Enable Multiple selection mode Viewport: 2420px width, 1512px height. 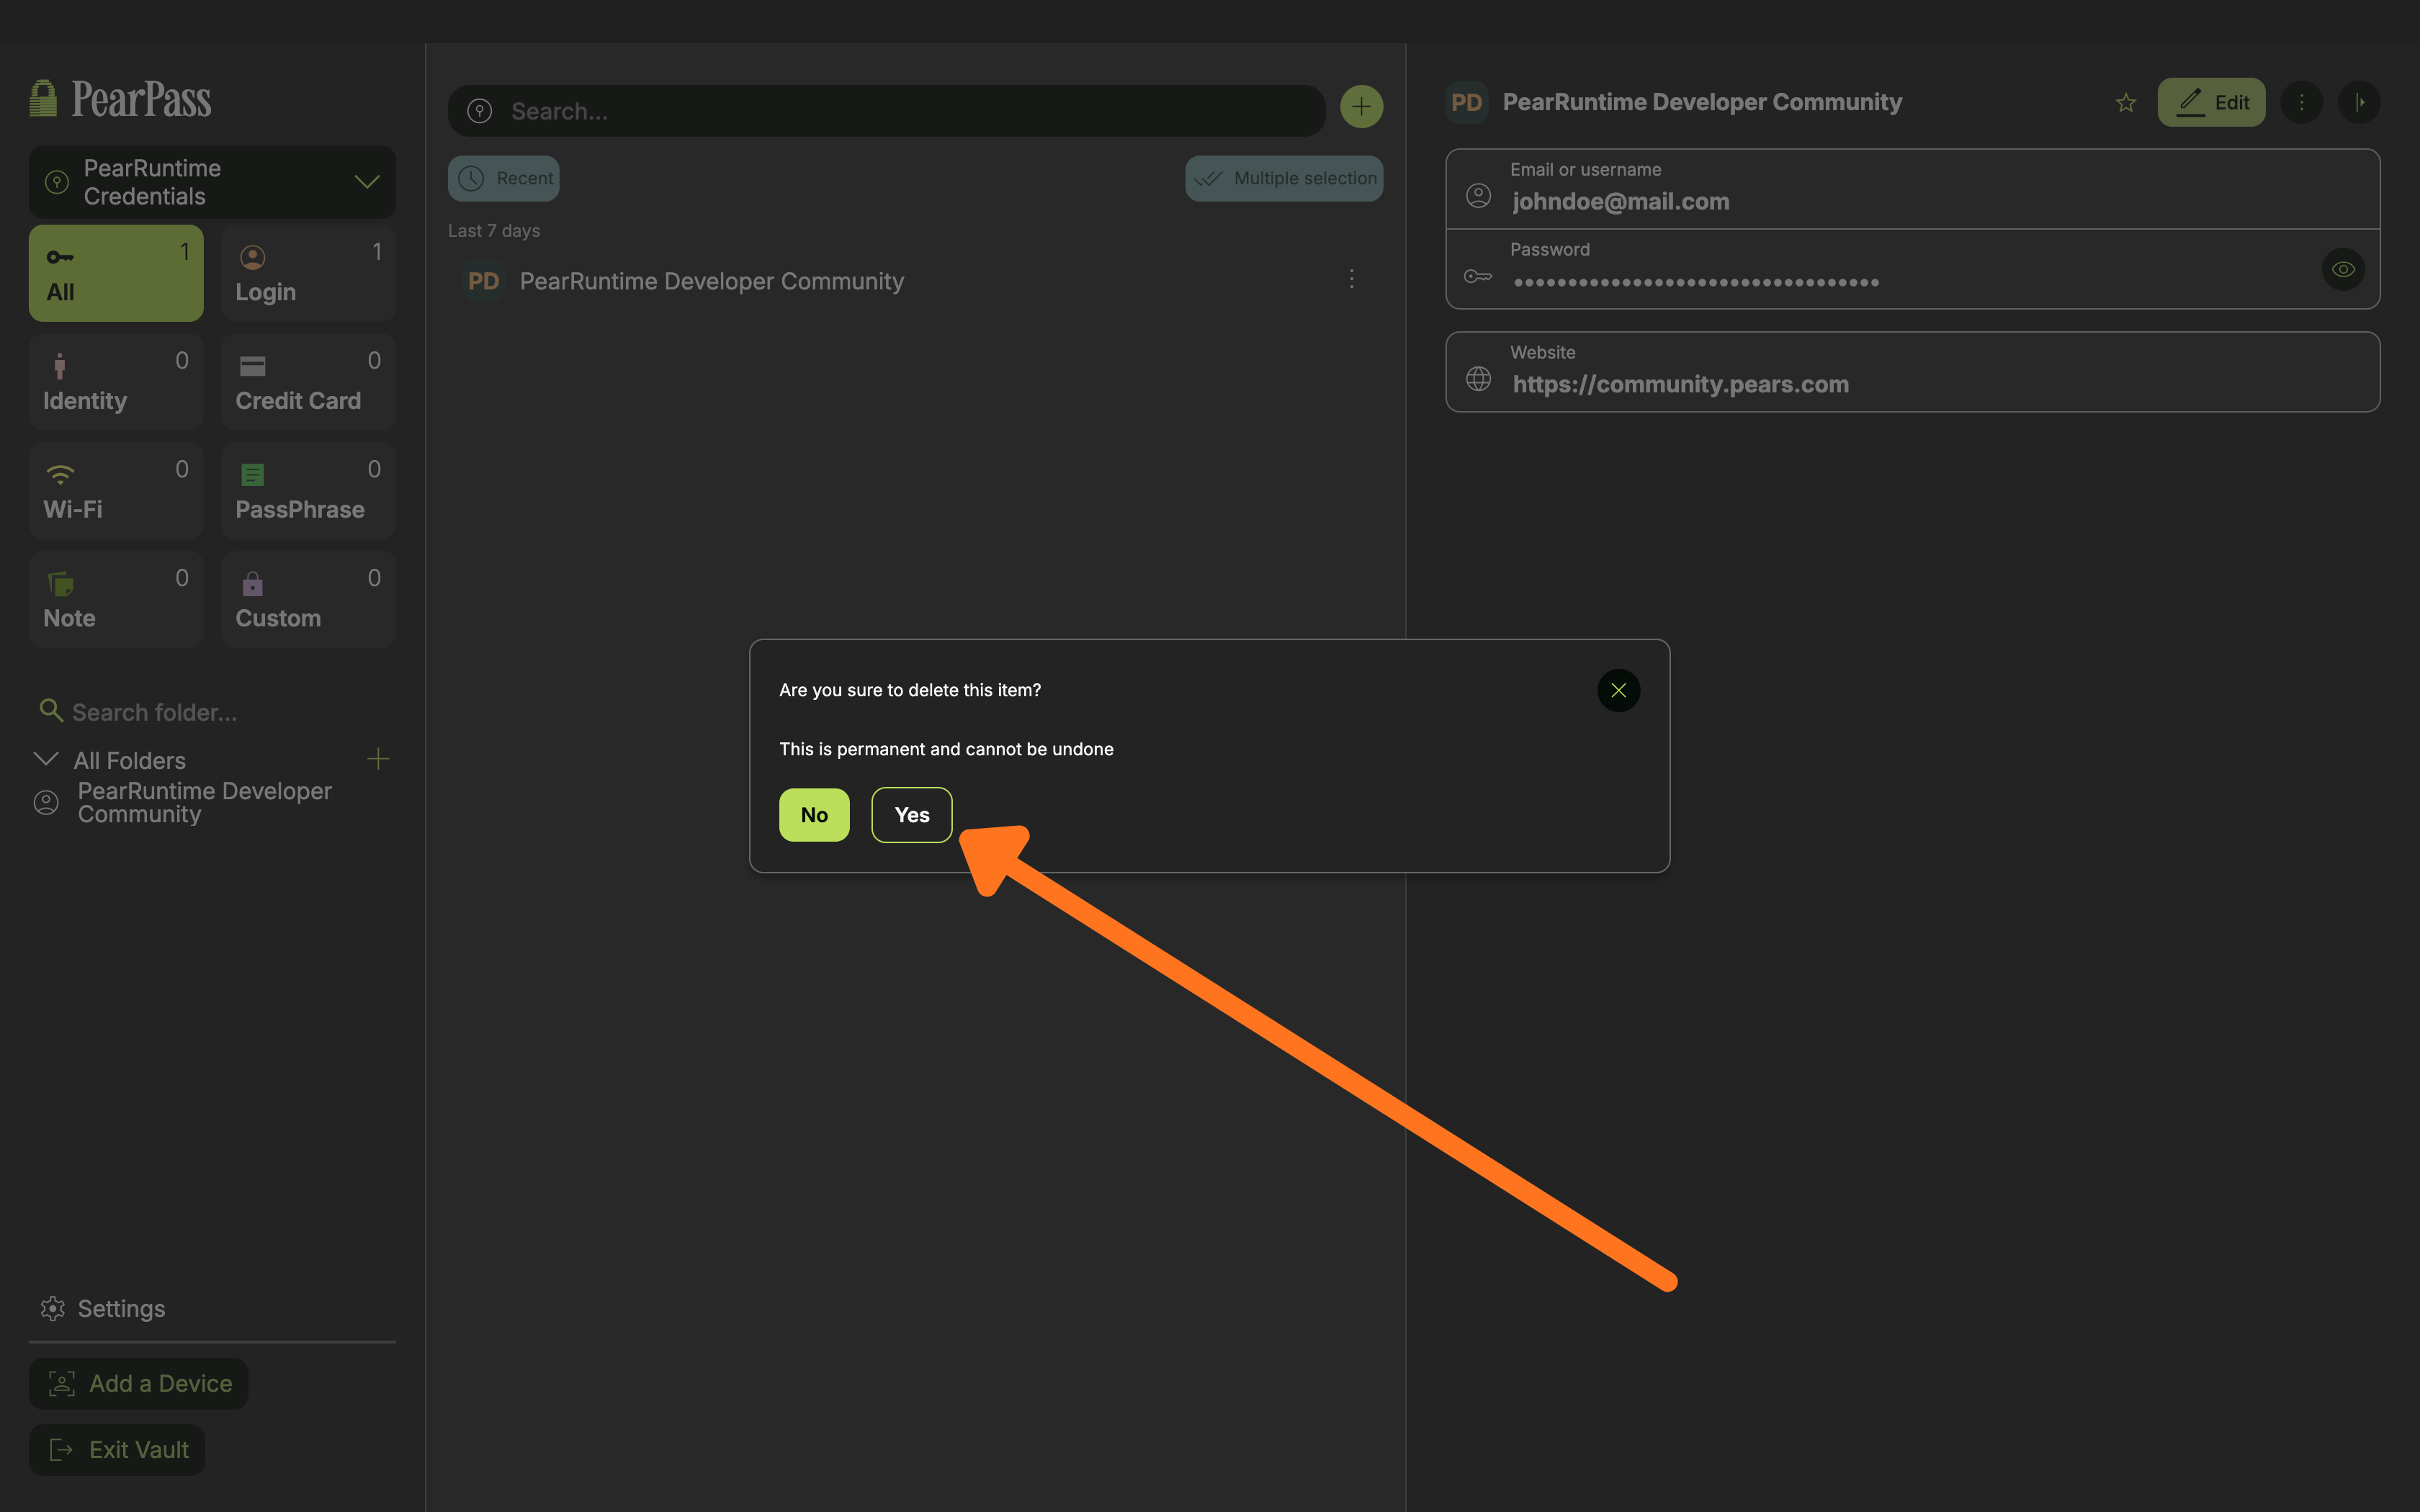(x=1284, y=178)
